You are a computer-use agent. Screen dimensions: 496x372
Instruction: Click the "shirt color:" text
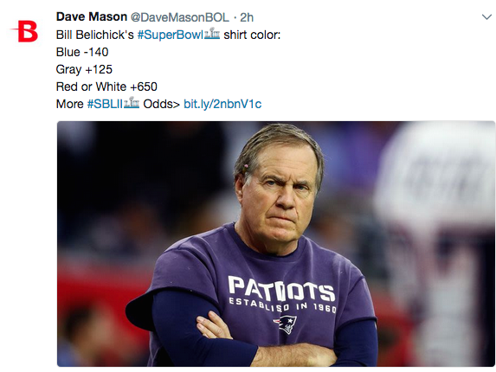point(252,35)
